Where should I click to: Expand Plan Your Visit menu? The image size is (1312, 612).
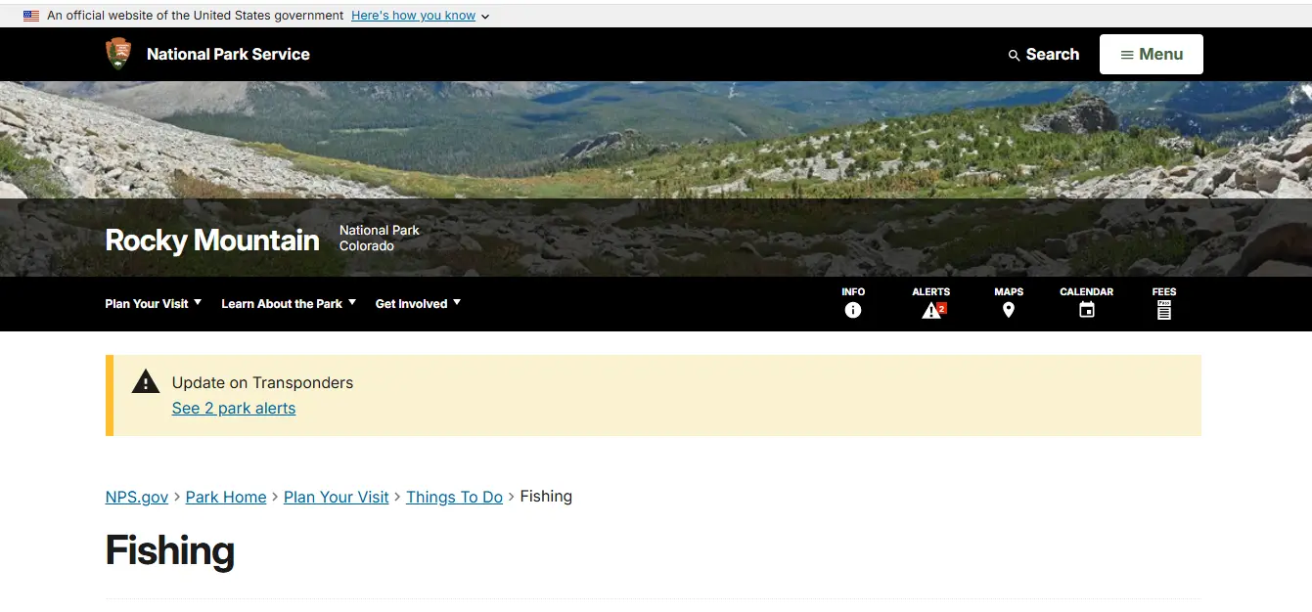click(154, 304)
